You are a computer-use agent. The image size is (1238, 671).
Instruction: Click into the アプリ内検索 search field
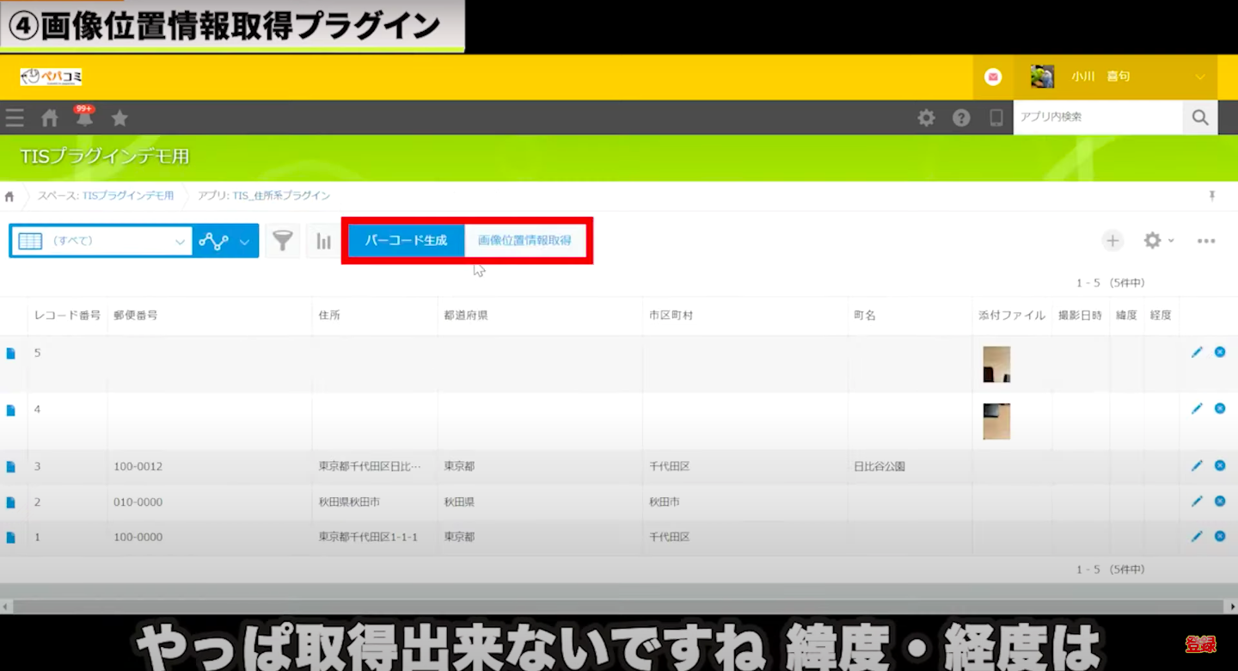(x=1098, y=118)
